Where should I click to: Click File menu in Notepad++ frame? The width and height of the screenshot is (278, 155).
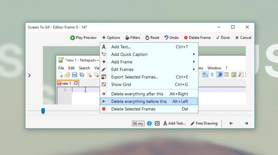61,68
